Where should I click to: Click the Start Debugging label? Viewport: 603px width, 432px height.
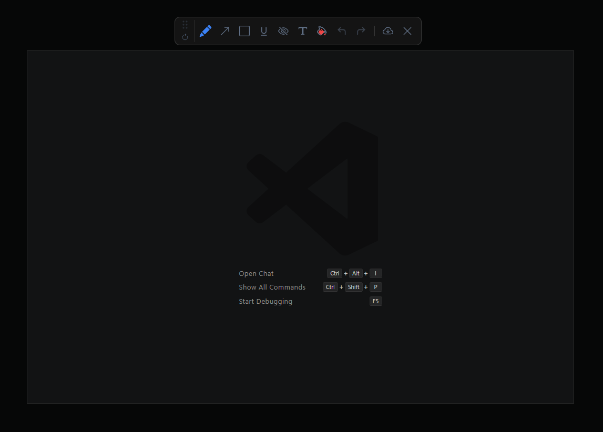tap(265, 302)
